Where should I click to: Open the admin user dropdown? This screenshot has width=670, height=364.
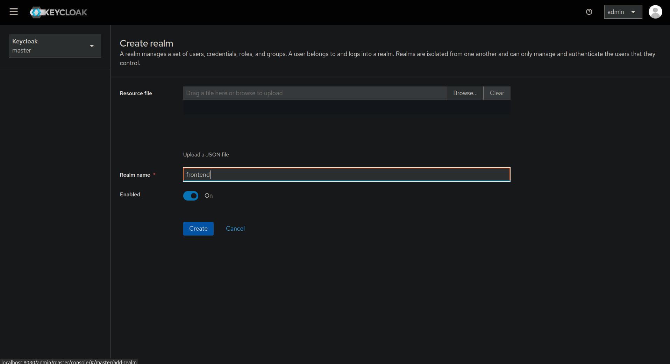click(623, 12)
